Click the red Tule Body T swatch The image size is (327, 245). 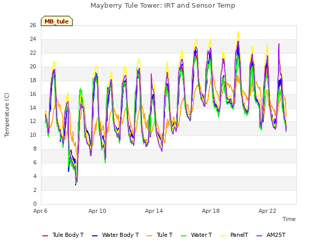coord(45,236)
